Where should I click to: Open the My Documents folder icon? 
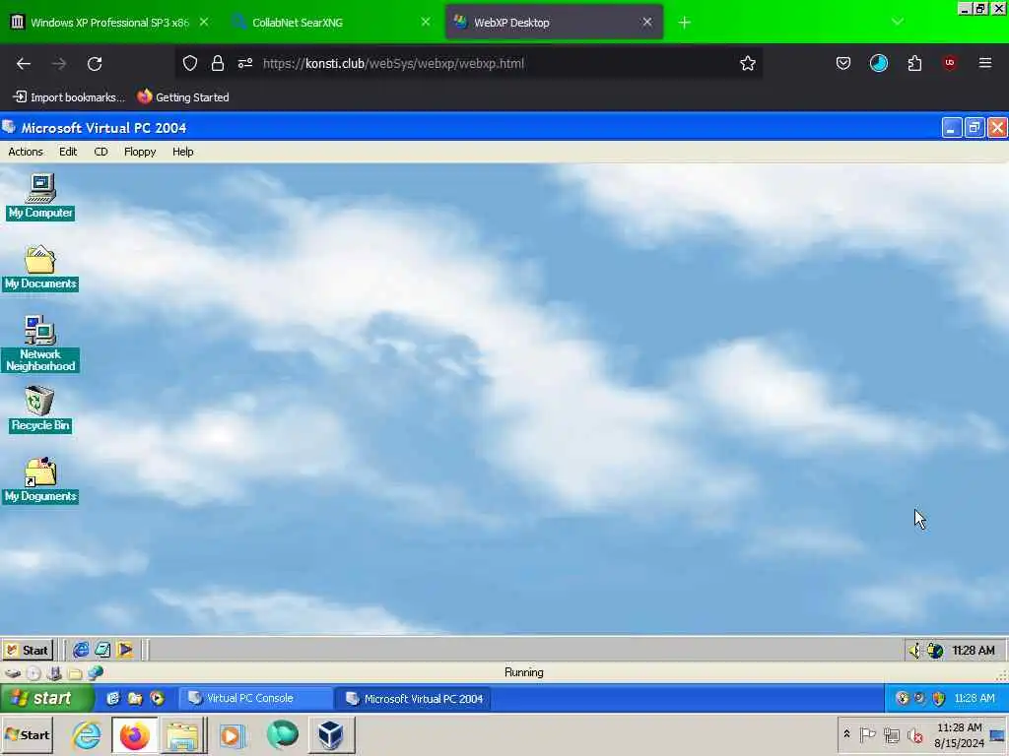coord(39,268)
